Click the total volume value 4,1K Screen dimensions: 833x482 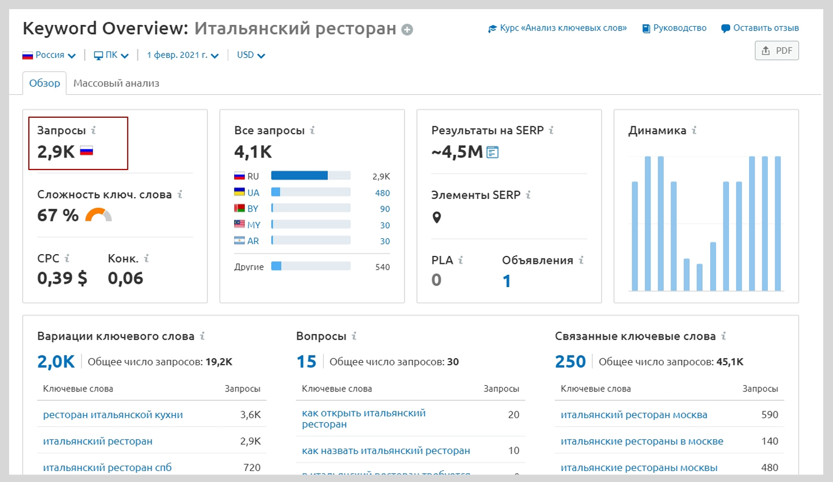[253, 151]
